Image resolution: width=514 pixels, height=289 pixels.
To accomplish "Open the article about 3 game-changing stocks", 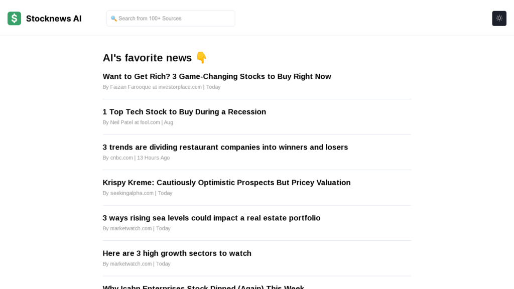I will 217,76.
